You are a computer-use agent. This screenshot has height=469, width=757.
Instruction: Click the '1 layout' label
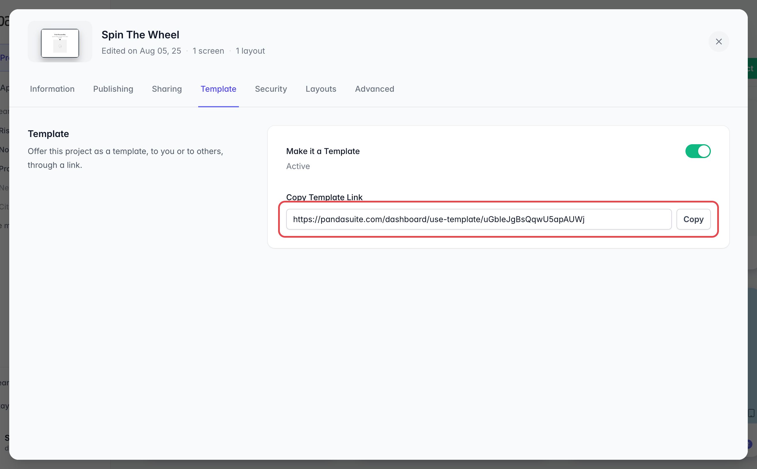point(250,51)
